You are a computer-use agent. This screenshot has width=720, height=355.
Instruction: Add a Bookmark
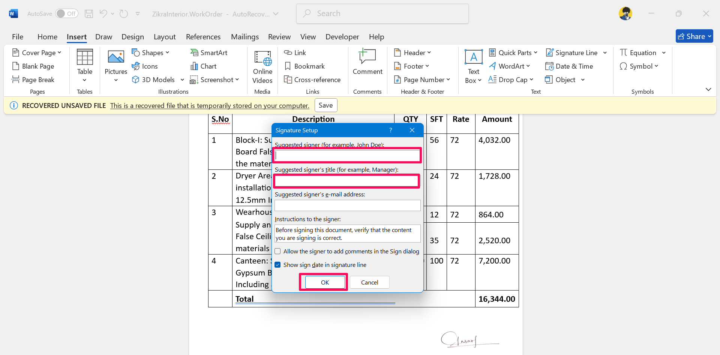(304, 66)
